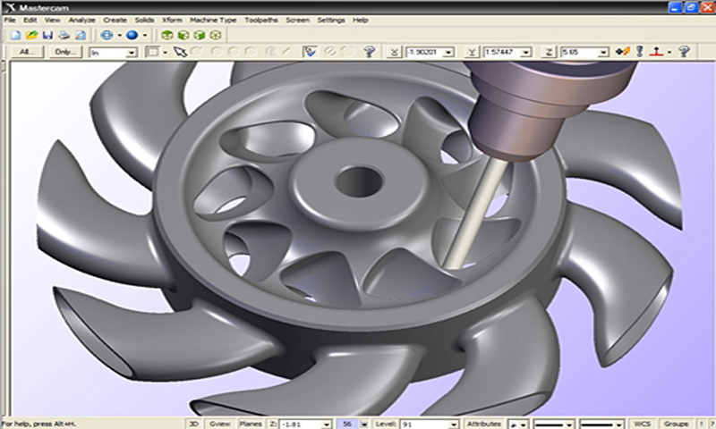716x429 pixels.
Task: Open the File menu
Action: pos(10,20)
